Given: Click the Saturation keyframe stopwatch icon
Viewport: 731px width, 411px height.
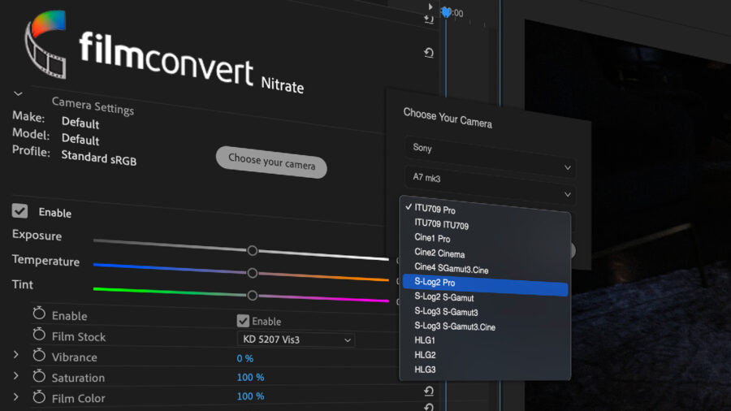Looking at the screenshot, I should (39, 378).
